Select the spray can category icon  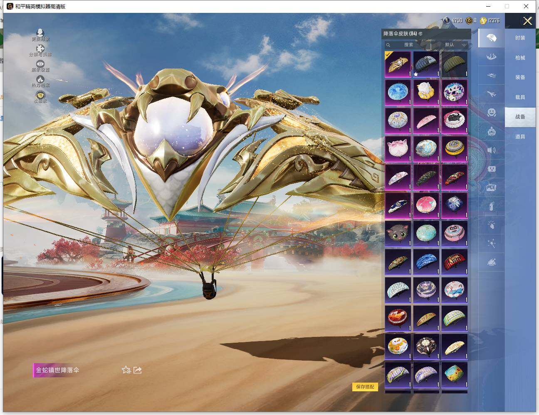491,206
